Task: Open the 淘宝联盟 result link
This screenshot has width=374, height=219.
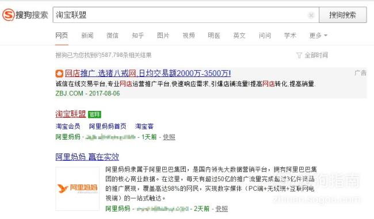Action: pos(71,114)
